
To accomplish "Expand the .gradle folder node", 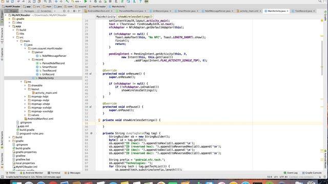I will pyautogui.click(x=10, y=19).
